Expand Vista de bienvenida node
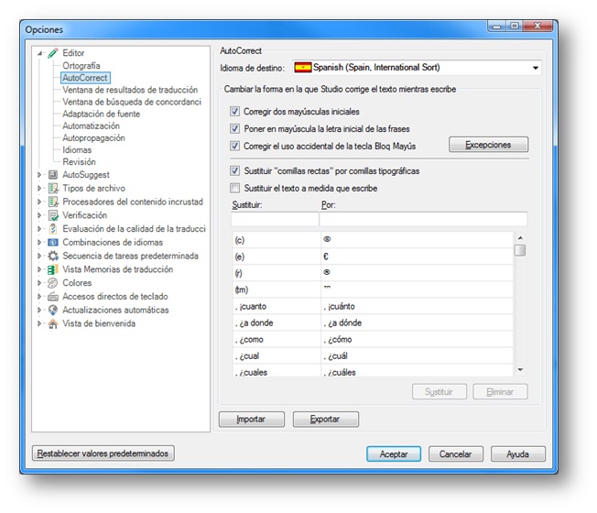 [x=39, y=323]
